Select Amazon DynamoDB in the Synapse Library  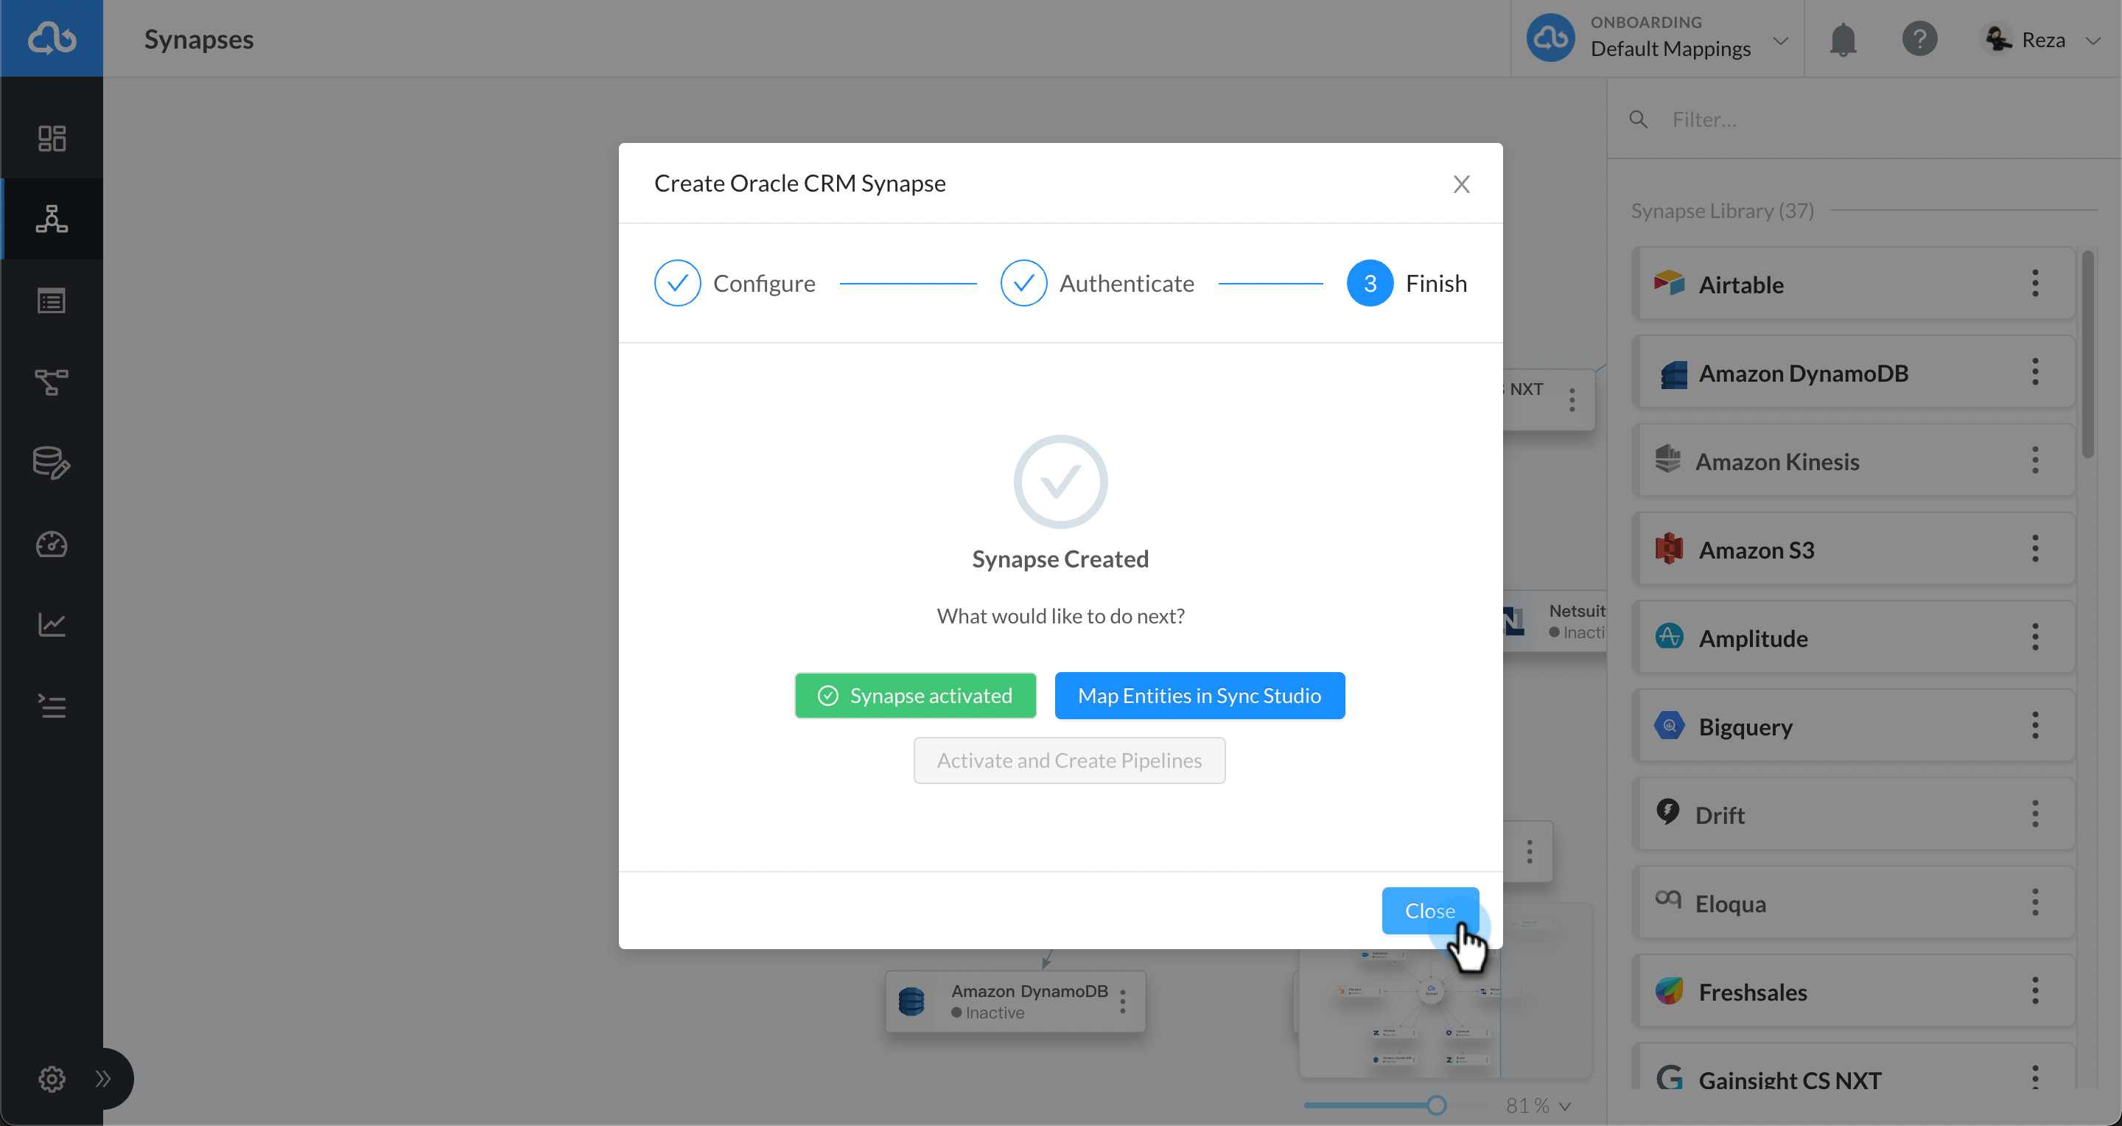coord(1854,372)
